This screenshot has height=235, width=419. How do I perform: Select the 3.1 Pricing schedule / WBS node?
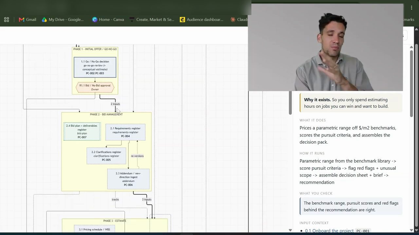click(x=94, y=229)
